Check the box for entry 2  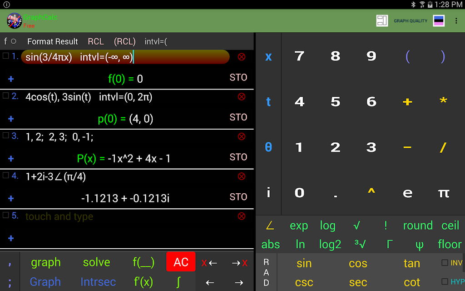[x=5, y=95]
